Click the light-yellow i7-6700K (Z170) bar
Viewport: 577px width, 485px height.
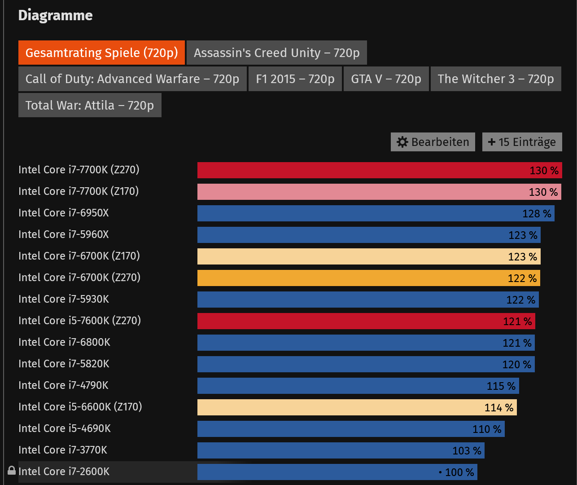(369, 256)
